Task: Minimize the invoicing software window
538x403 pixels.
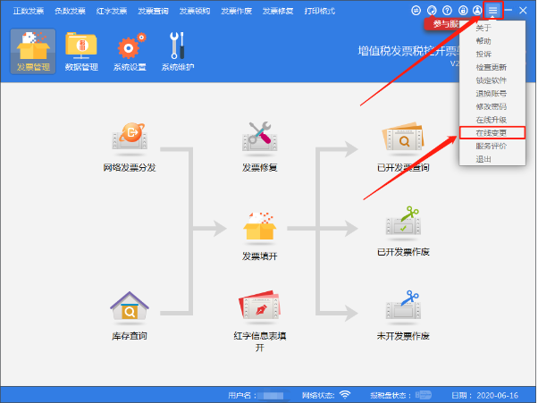Action: pyautogui.click(x=509, y=11)
